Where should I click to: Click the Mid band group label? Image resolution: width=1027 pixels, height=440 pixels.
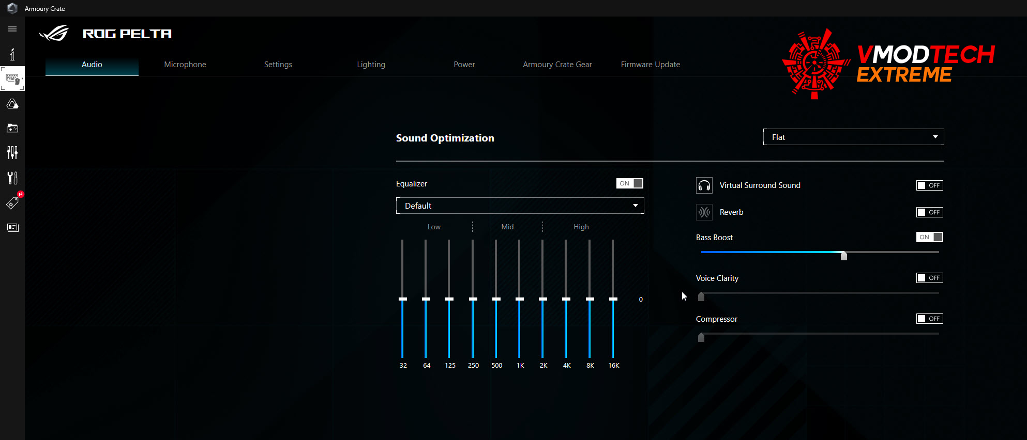[x=508, y=227]
